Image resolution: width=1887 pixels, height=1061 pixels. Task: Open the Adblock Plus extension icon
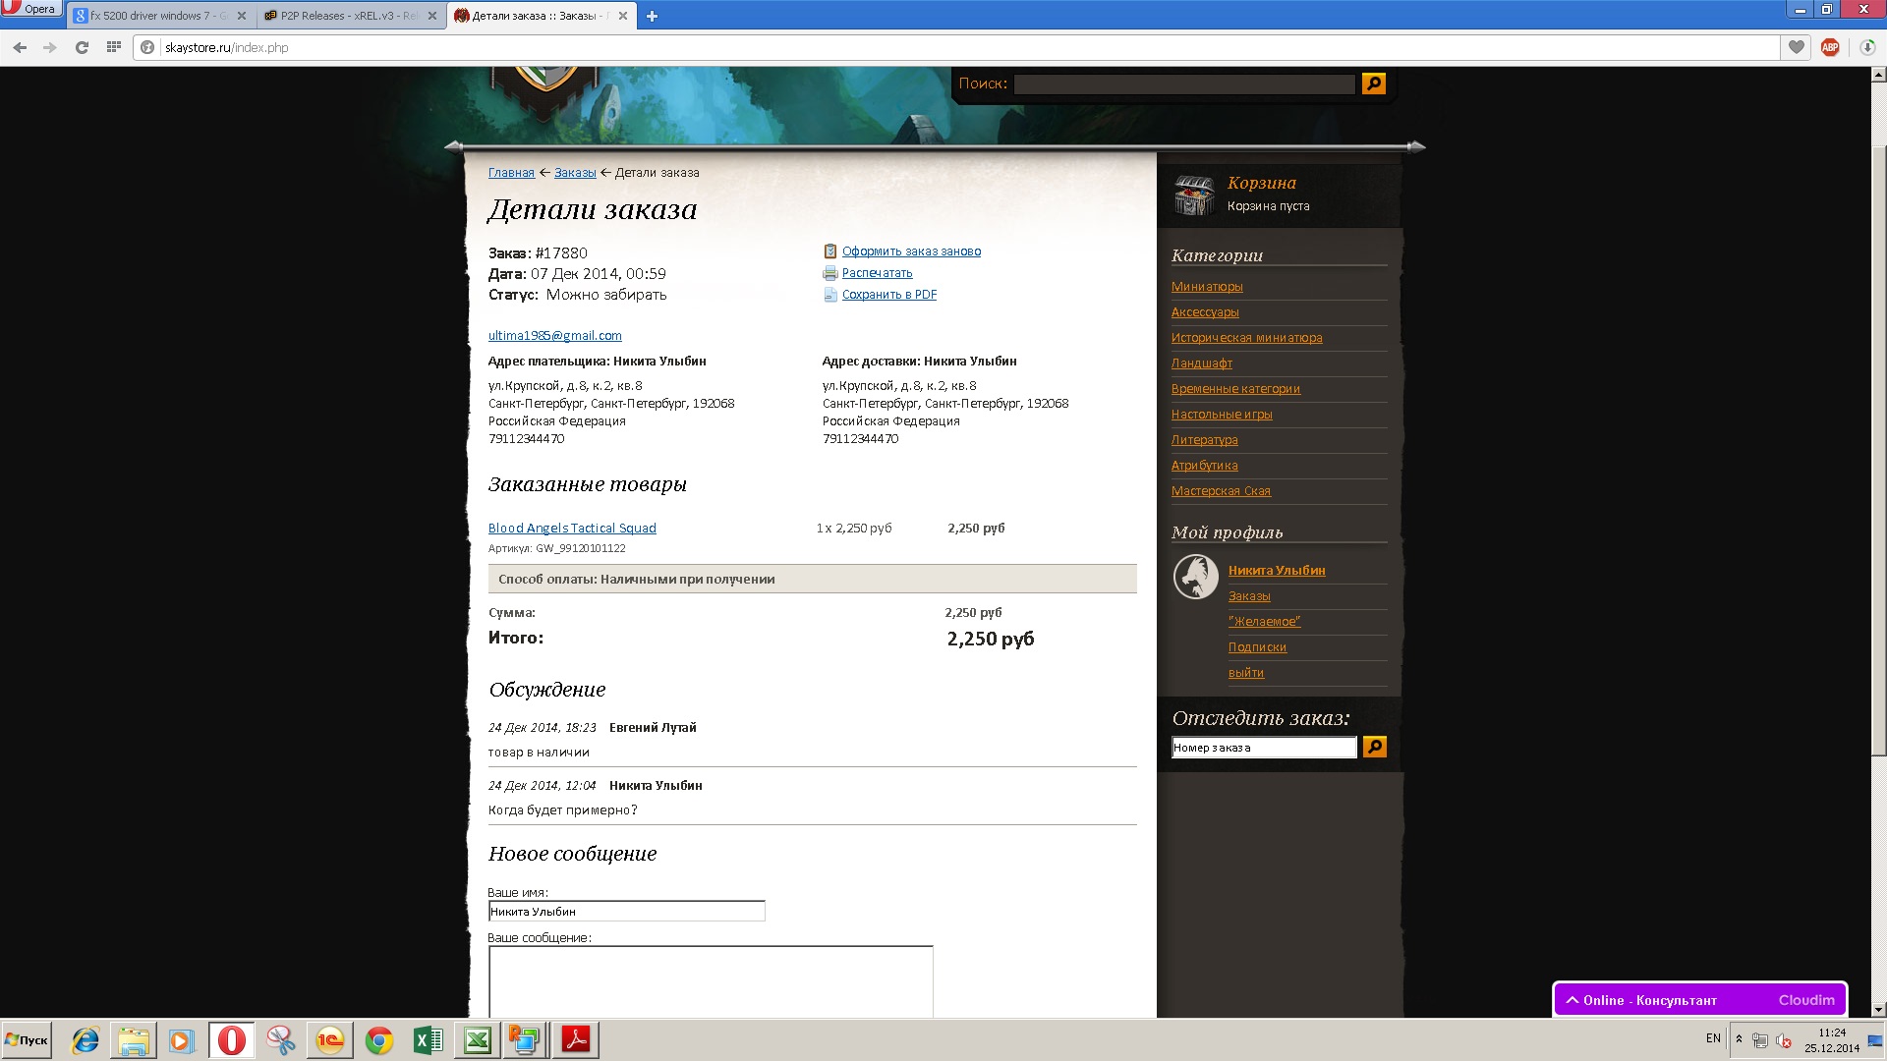pyautogui.click(x=1829, y=47)
